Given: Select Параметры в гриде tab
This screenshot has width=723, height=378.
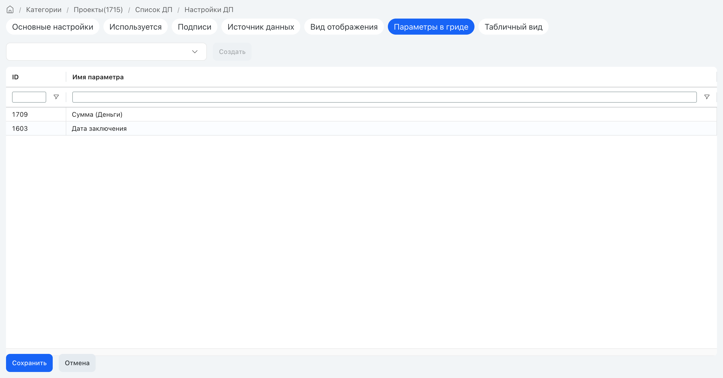Looking at the screenshot, I should click(x=431, y=27).
